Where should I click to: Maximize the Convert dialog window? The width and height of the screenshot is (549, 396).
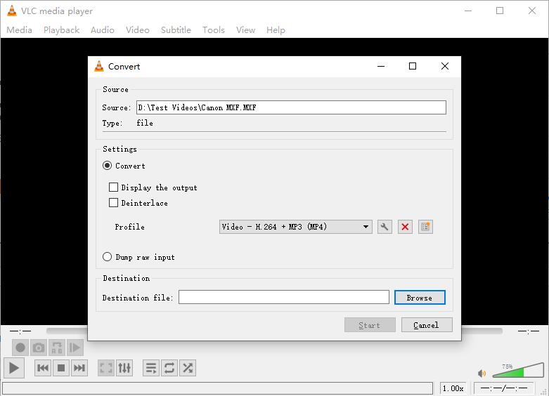point(413,66)
